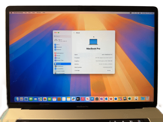The image size is (163, 122).
Task: Click the Search field in Settings sidebar
Action: coord(62,36)
